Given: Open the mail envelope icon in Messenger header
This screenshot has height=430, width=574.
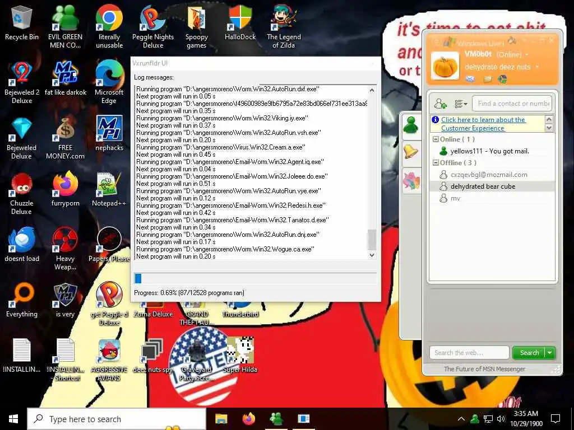Looking at the screenshot, I should click(x=470, y=79).
